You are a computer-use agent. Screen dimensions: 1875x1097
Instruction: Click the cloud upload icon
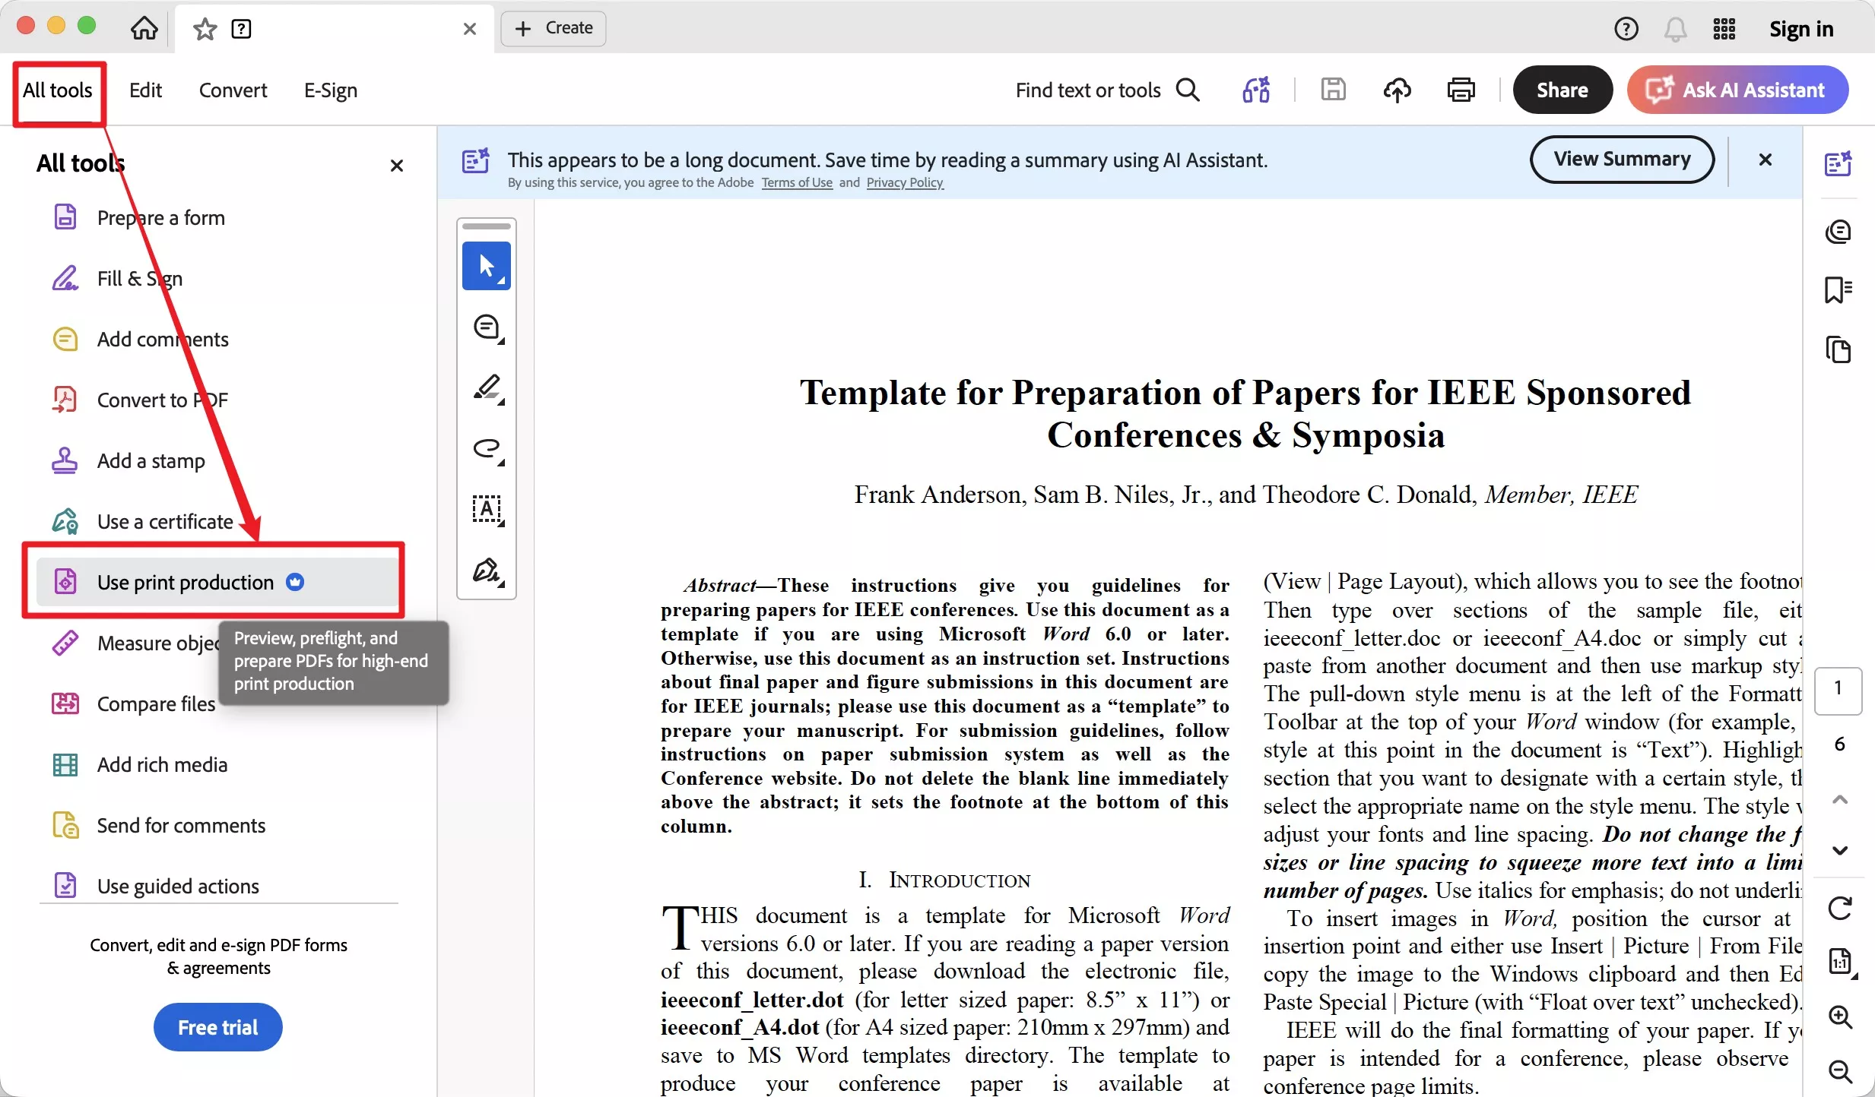pyautogui.click(x=1397, y=90)
